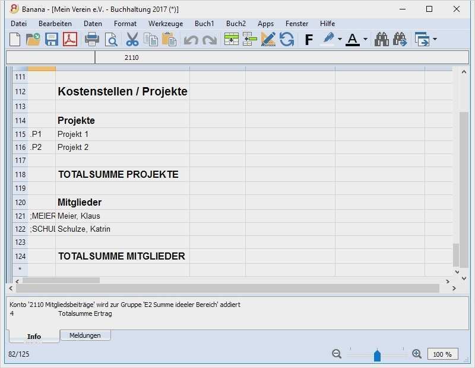Select the row for Projekt 1

click(x=20, y=134)
